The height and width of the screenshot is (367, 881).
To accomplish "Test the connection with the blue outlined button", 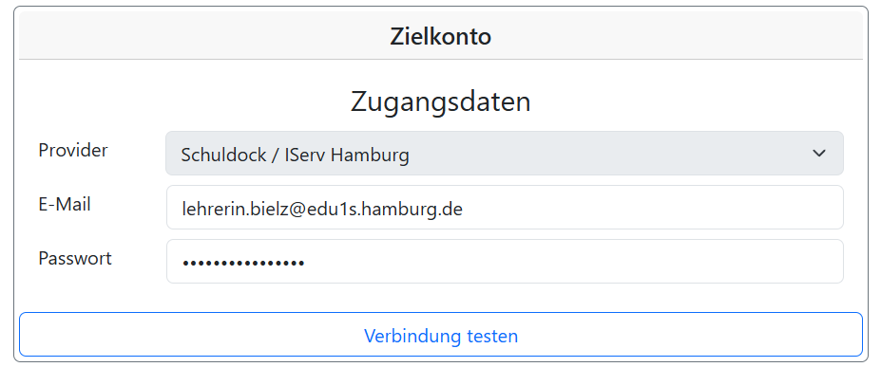I will pos(441,335).
